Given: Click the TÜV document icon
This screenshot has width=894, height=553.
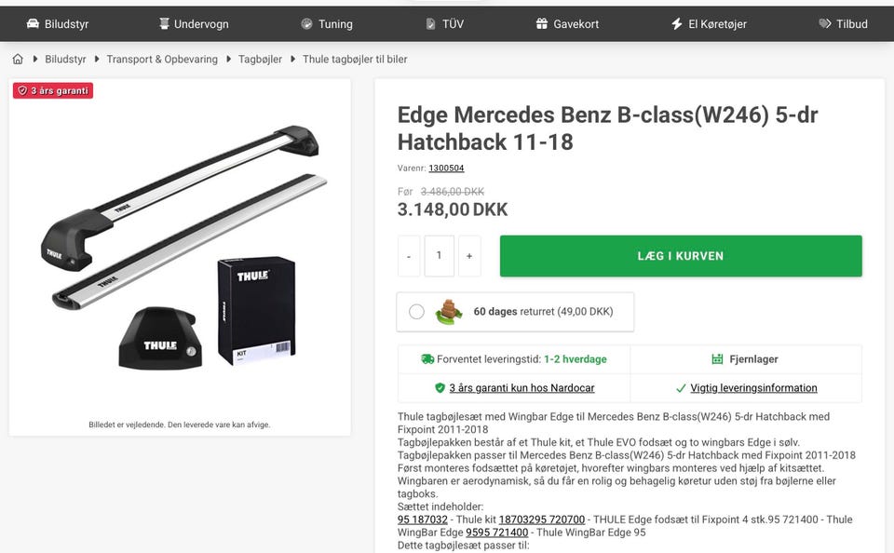Looking at the screenshot, I should click(x=430, y=24).
